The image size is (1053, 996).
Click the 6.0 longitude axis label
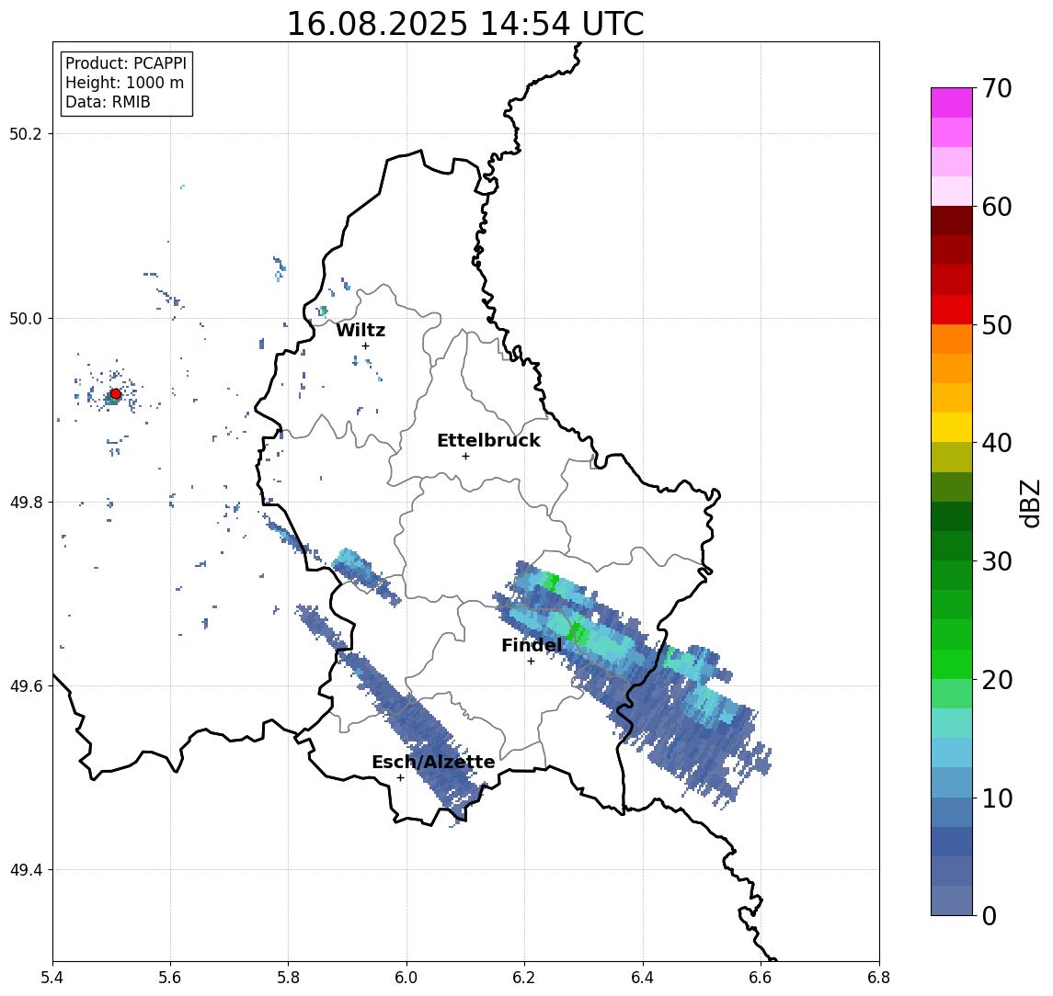[407, 978]
